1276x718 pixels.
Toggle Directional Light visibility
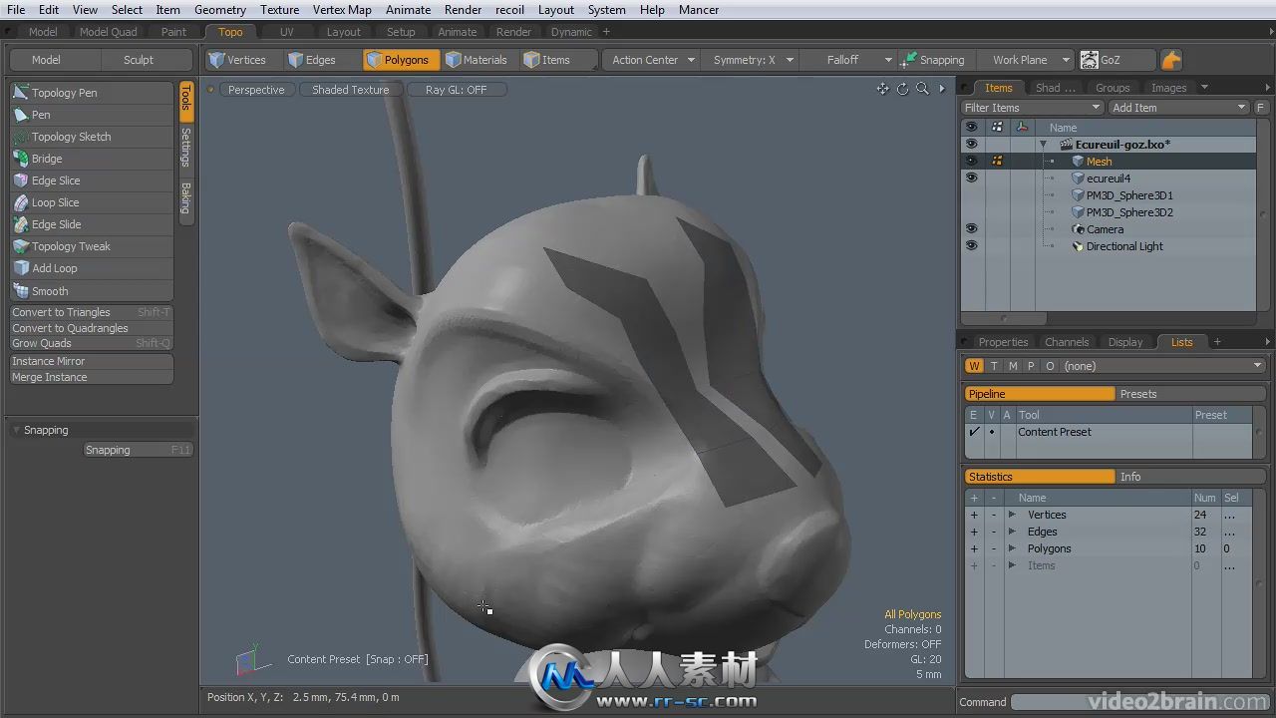[x=971, y=246]
